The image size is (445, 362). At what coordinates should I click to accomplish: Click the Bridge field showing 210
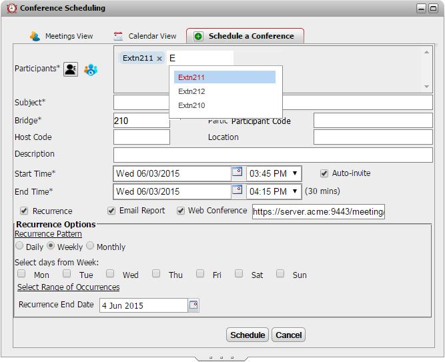coord(141,121)
